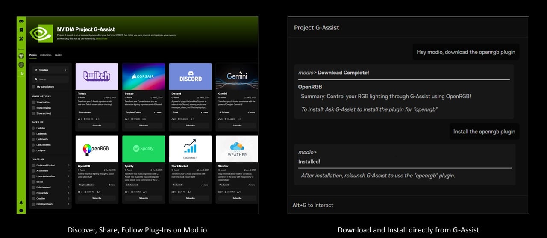Check the Entertainment function filter
This screenshot has width=547, height=238.
coord(33,187)
